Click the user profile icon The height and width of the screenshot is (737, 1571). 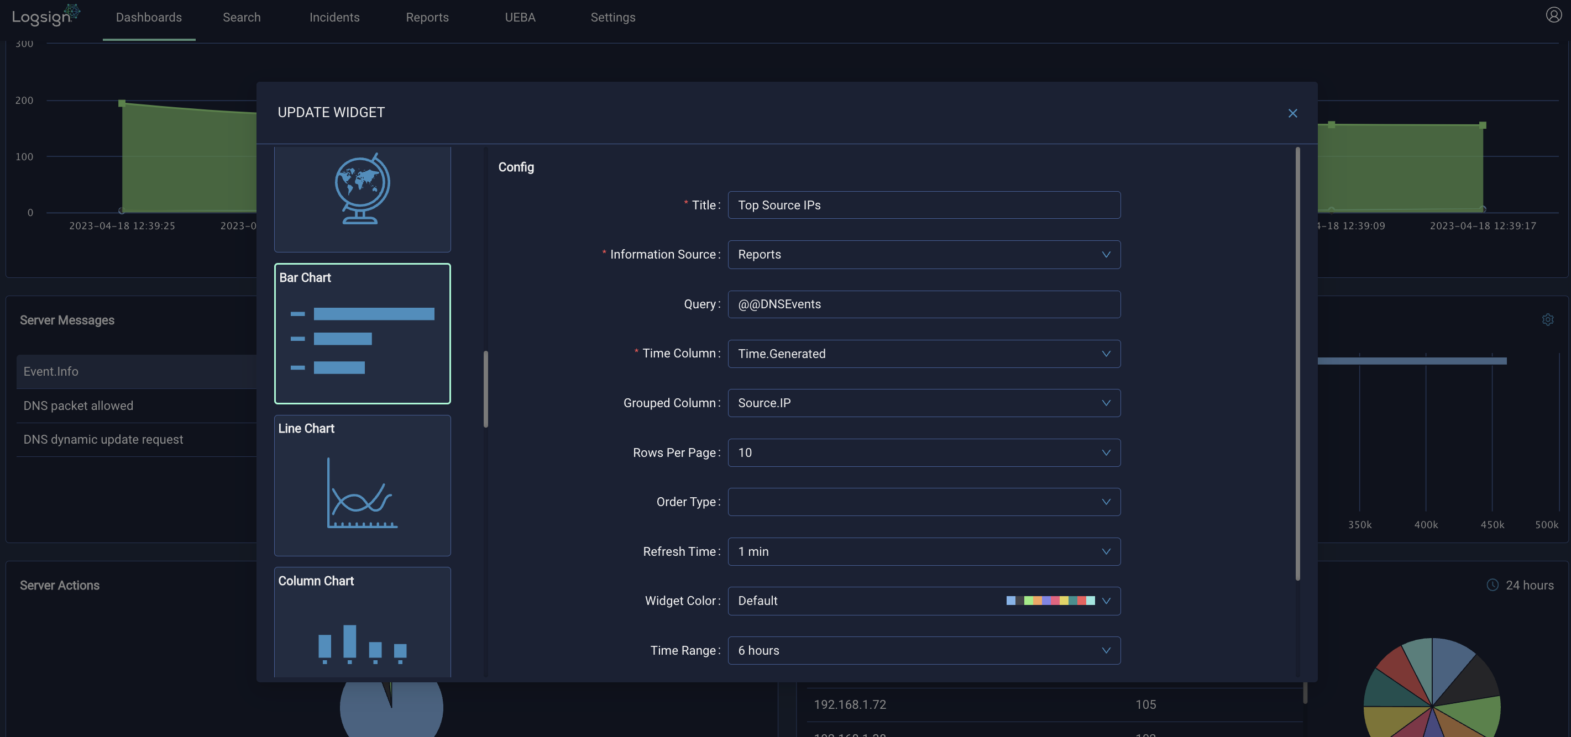[x=1553, y=14]
